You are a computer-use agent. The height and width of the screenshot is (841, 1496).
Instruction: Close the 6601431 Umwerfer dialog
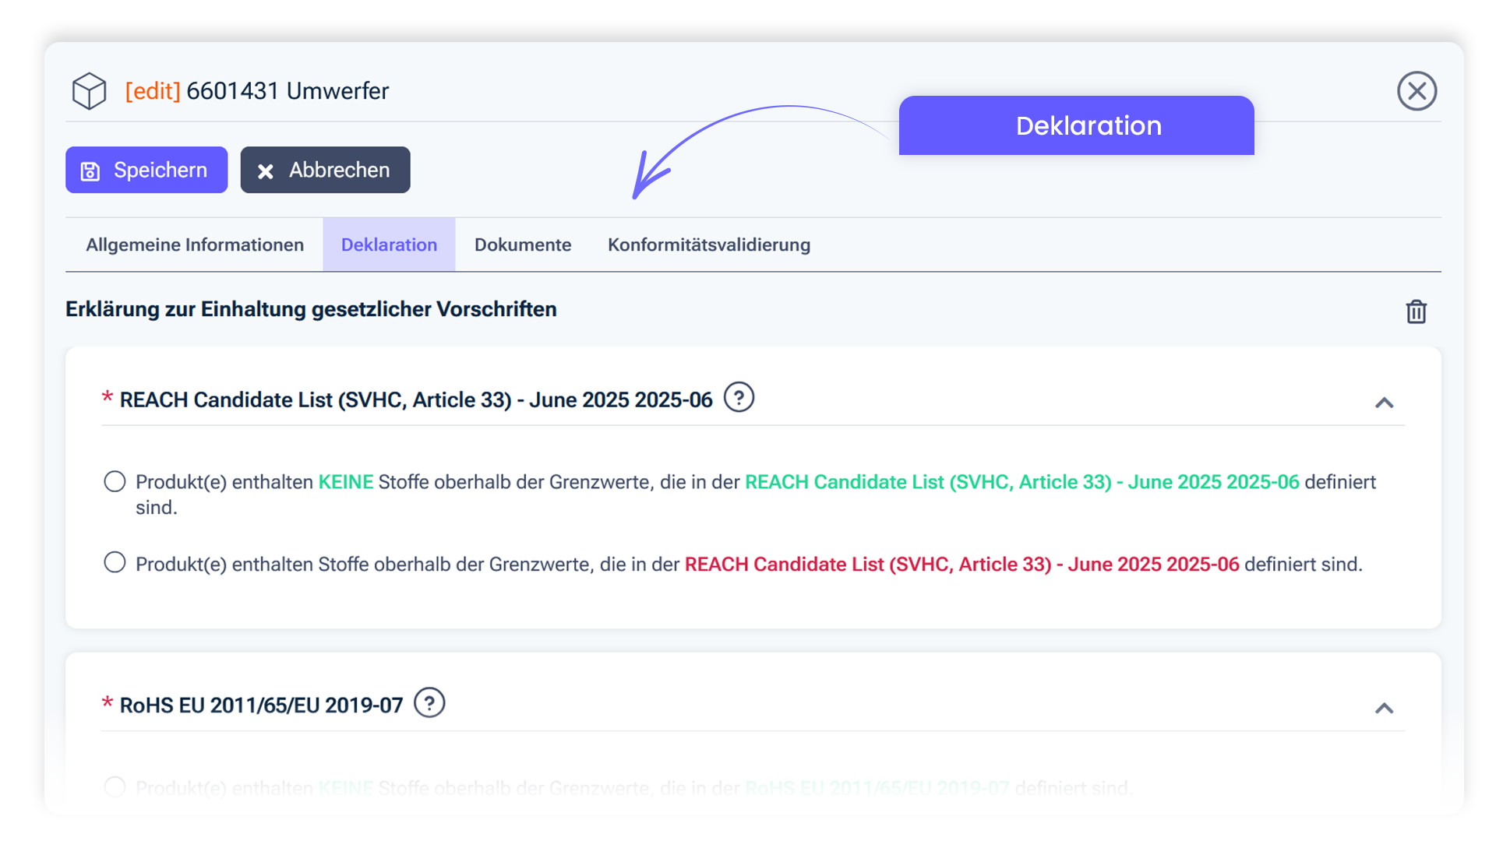[x=1417, y=91]
